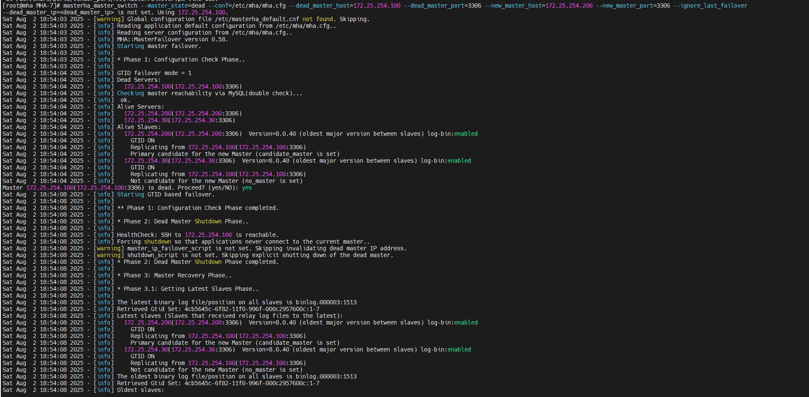Click '* Phase 2: Dead Master Shutdown Phase..' line
This screenshot has width=809, height=397.
tap(182, 221)
